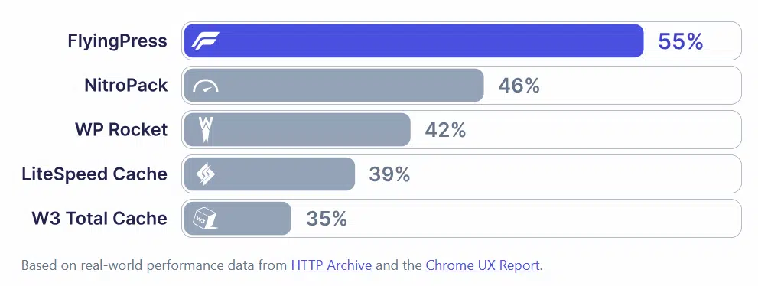Image resolution: width=758 pixels, height=286 pixels.
Task: Click the 39% value beside LiteSpeed bar
Action: (389, 174)
